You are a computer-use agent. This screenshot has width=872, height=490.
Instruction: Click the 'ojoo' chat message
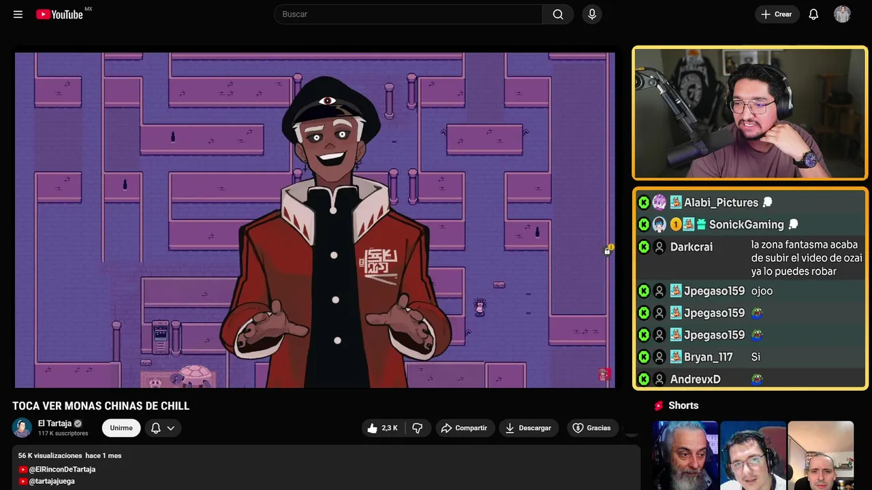click(762, 291)
